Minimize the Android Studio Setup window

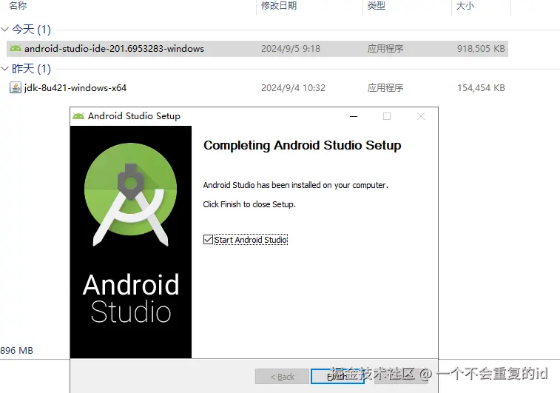[x=354, y=116]
